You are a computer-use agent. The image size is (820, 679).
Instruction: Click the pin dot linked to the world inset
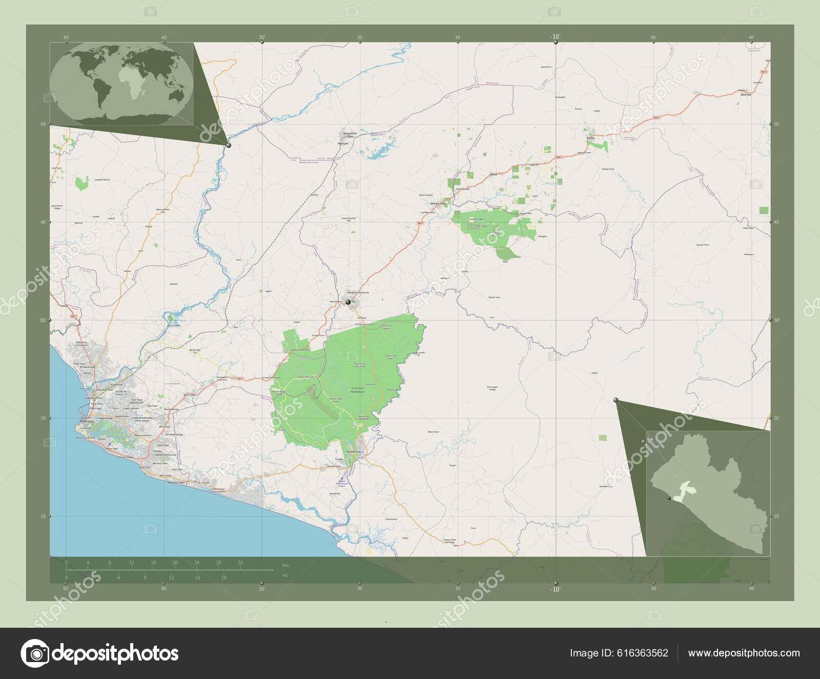coord(227,146)
